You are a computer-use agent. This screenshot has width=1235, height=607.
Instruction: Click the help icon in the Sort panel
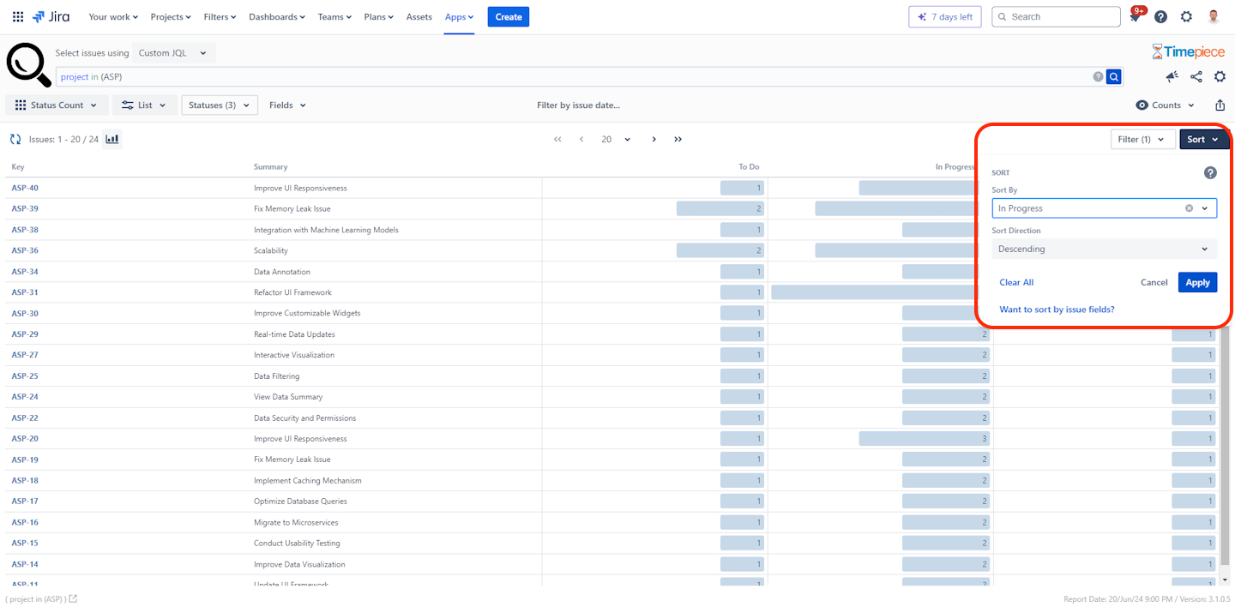(1210, 172)
